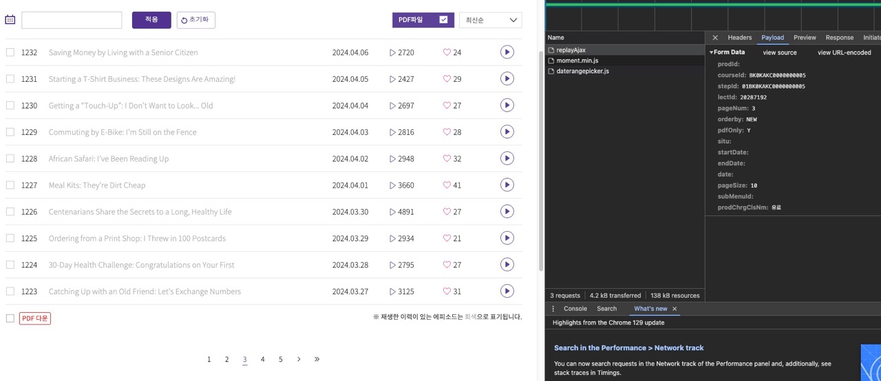Play episode 1228 African Safari
The width and height of the screenshot is (881, 381).
[507, 158]
